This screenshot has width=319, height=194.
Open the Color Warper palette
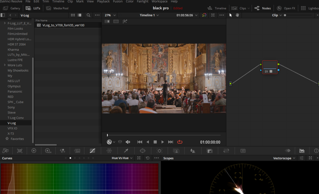point(109,151)
